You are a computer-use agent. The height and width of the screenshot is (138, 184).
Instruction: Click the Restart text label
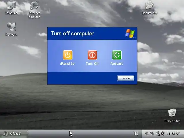tap(117, 64)
